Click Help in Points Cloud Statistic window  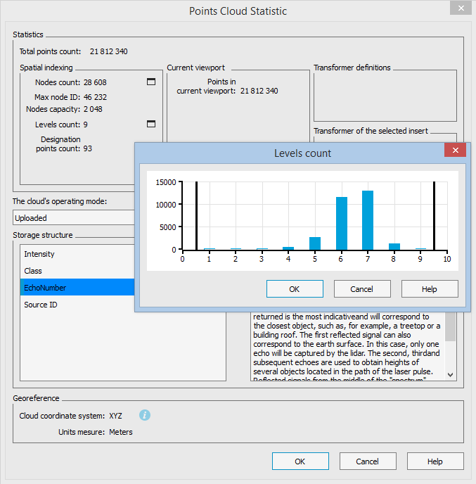coord(435,461)
